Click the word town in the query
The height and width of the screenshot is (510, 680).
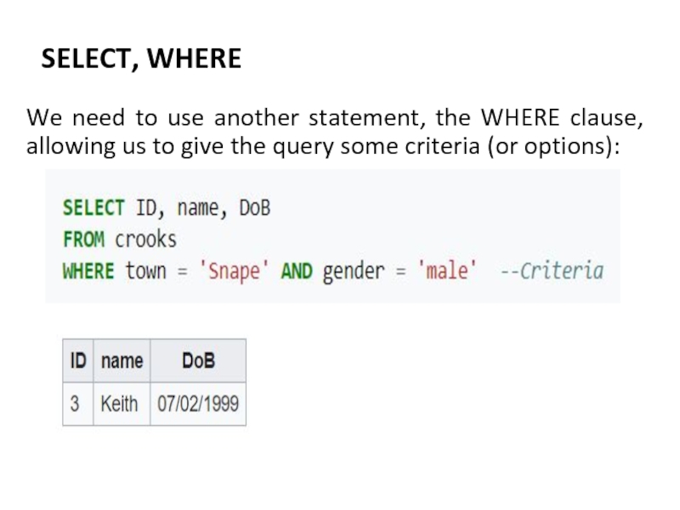(x=145, y=272)
